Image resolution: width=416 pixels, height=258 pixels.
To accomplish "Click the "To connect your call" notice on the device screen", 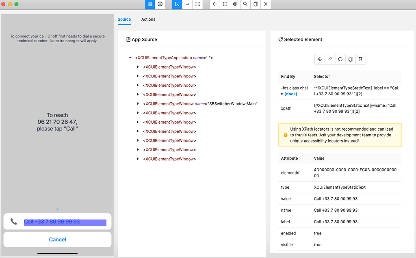I will tap(57, 39).
